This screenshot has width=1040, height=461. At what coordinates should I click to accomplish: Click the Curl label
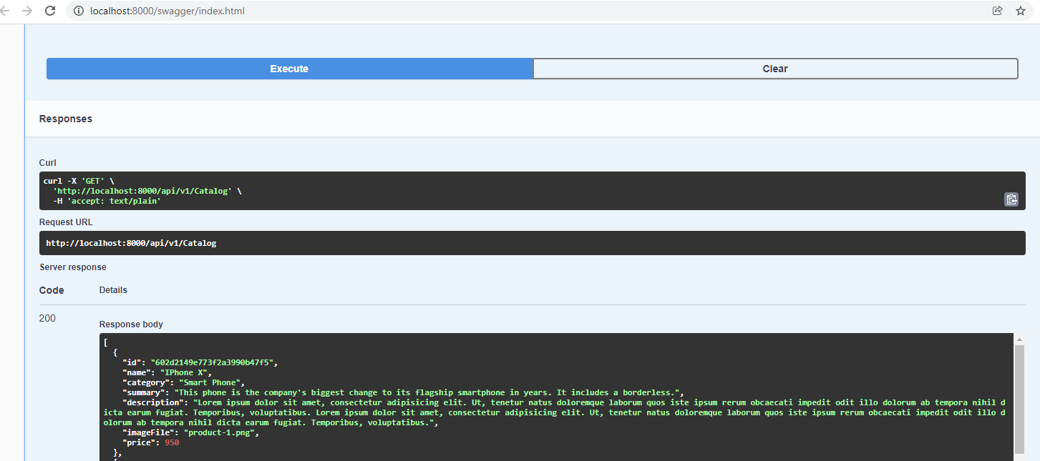tap(47, 163)
